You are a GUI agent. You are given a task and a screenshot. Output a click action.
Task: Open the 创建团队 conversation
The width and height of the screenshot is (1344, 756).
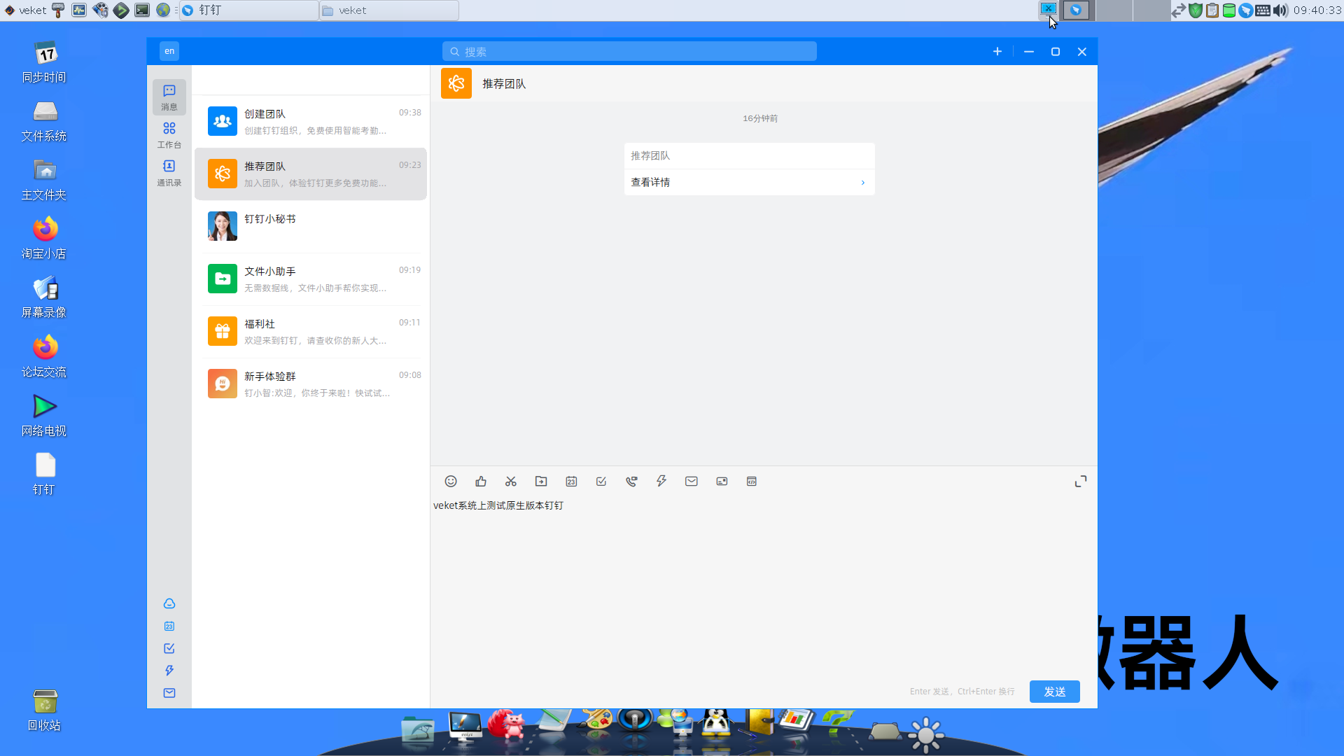pos(311,122)
